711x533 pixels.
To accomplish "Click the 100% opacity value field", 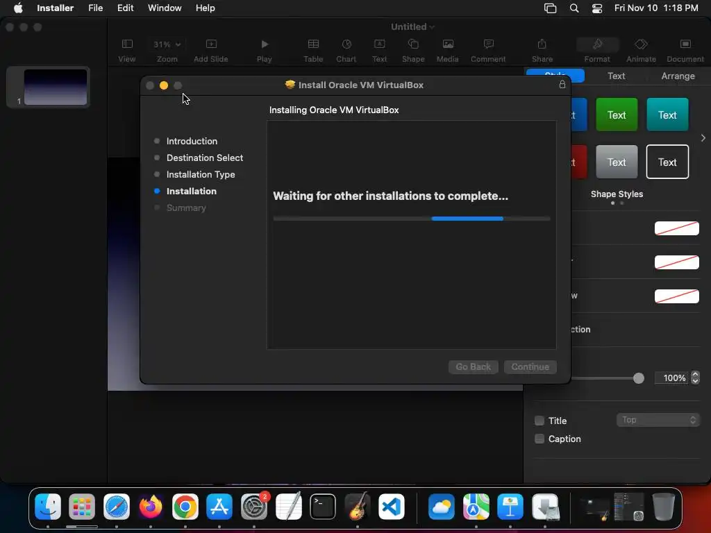I will click(672, 378).
